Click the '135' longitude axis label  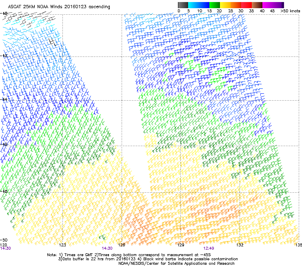(x=299, y=245)
